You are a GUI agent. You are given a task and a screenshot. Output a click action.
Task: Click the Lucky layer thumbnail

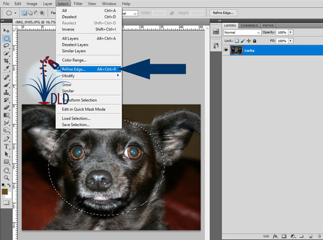coord(237,50)
